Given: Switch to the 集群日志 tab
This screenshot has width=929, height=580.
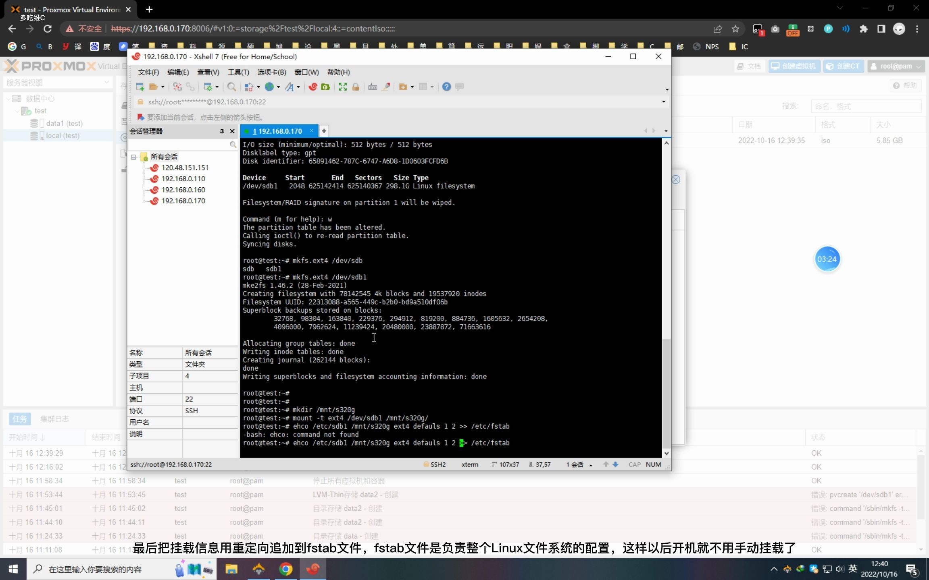Looking at the screenshot, I should [x=55, y=419].
